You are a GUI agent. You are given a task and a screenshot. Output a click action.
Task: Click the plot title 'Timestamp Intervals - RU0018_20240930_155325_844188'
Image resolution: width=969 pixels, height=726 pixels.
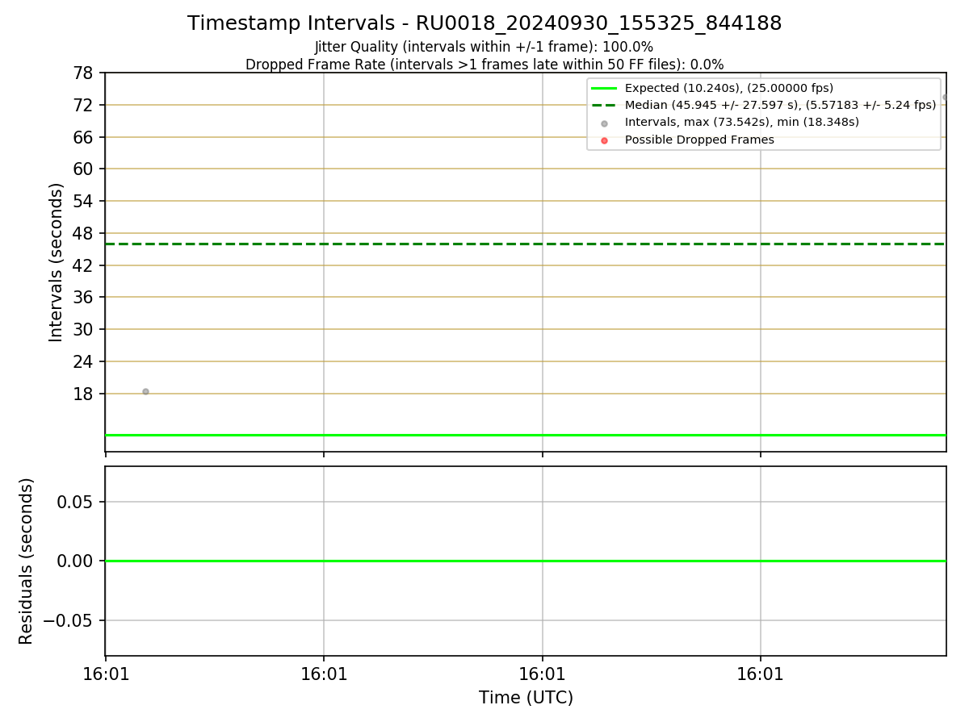click(484, 23)
